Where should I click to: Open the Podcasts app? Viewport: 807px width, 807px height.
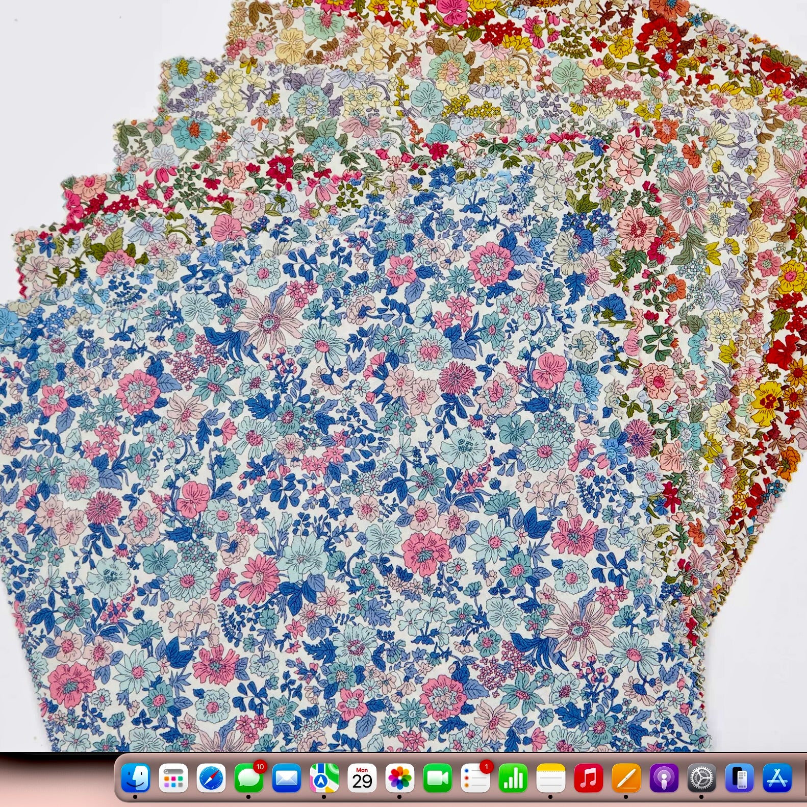[x=664, y=778]
